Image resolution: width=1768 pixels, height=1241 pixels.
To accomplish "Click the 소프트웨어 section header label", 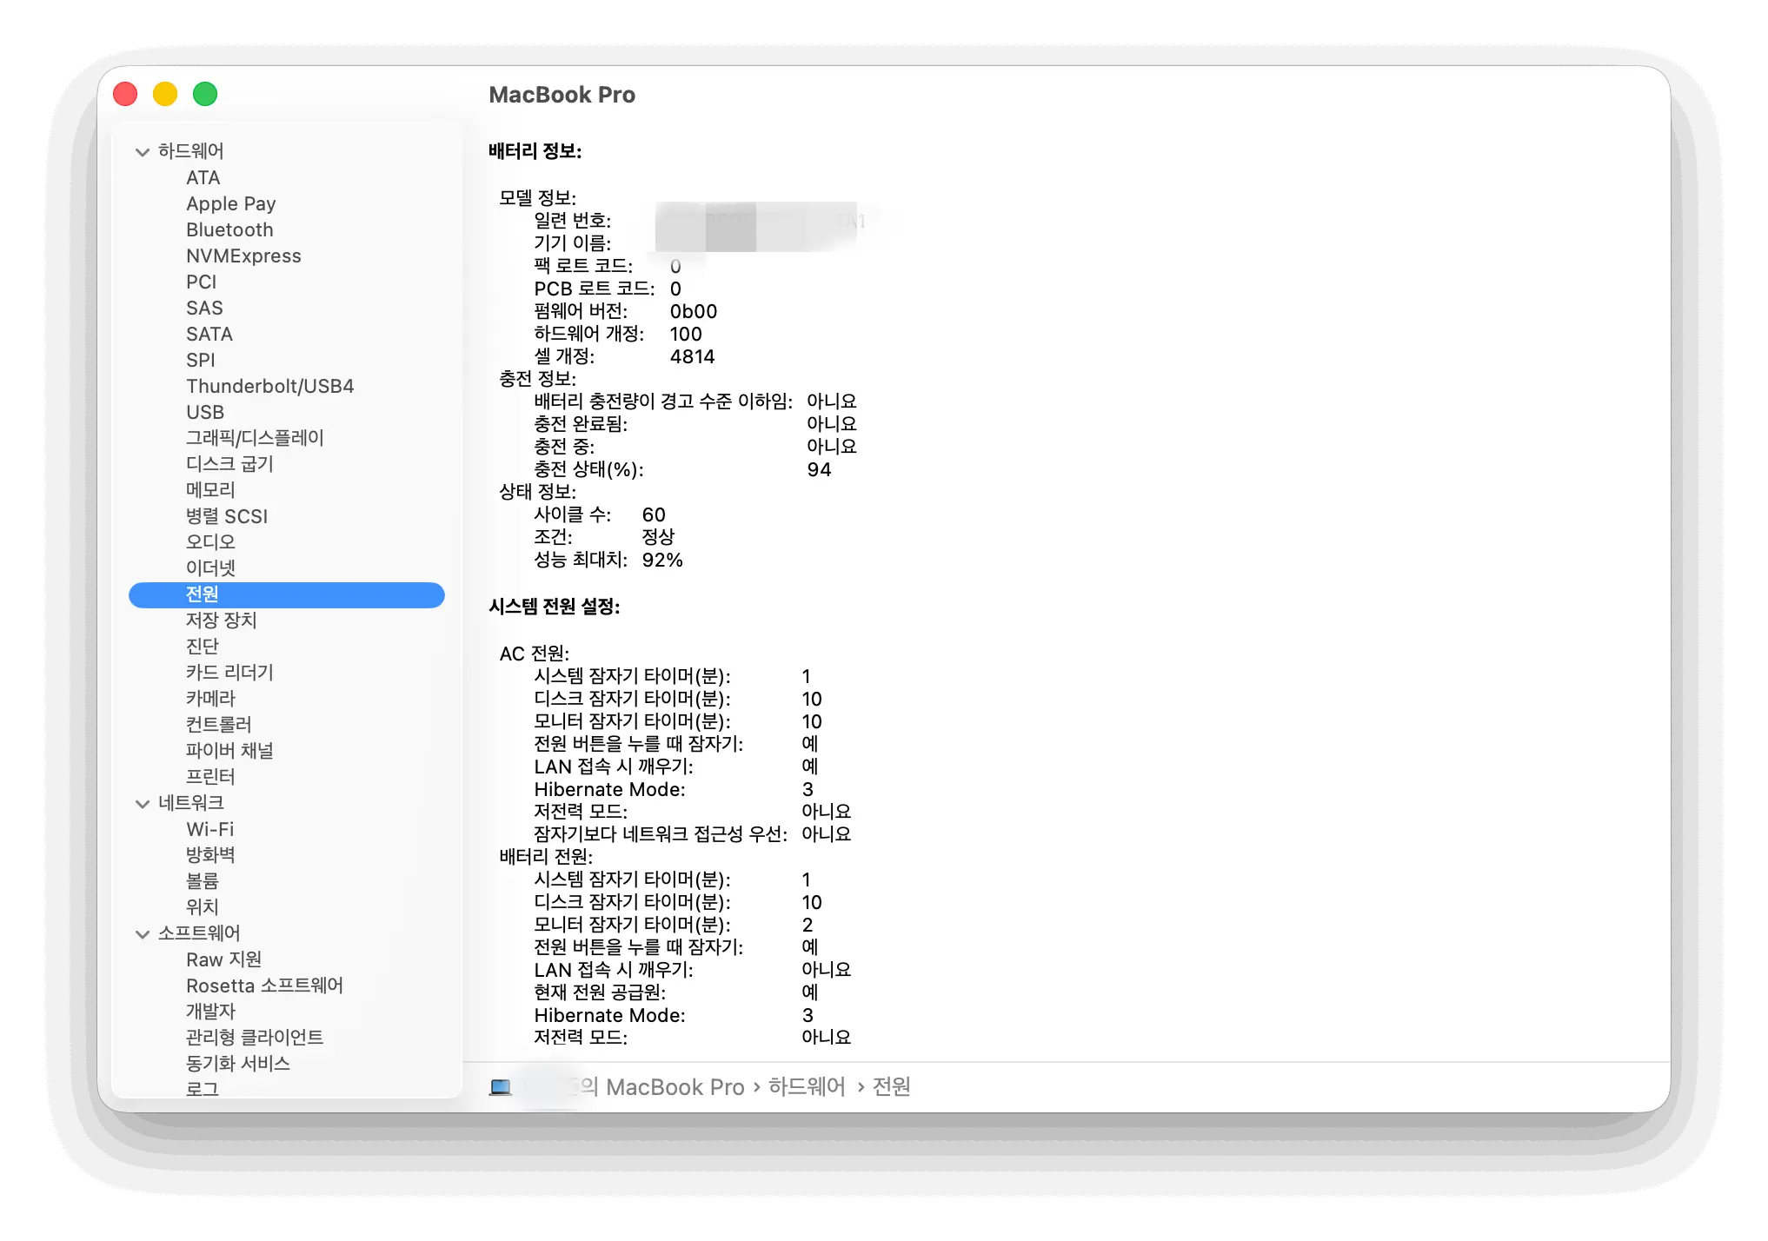I will tap(199, 933).
